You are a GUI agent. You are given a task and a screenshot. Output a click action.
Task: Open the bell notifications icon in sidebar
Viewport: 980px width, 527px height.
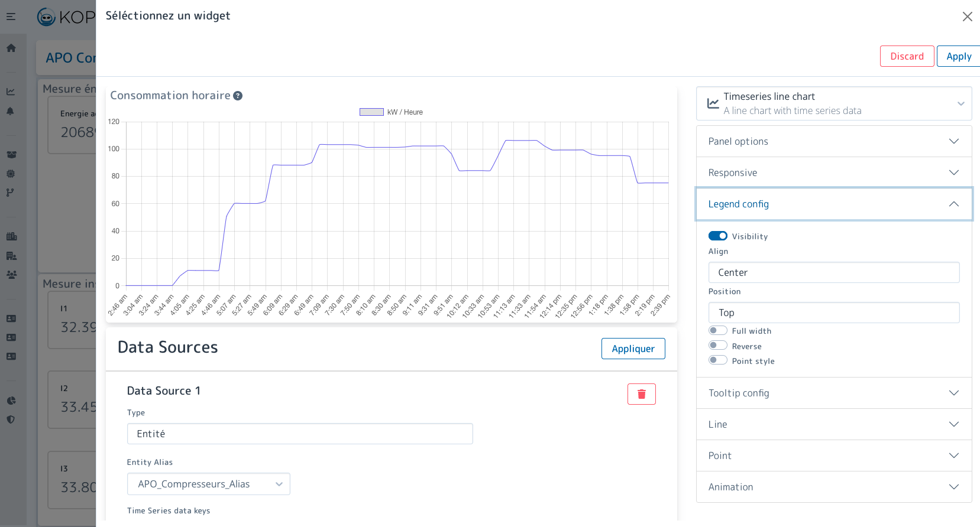pyautogui.click(x=11, y=111)
